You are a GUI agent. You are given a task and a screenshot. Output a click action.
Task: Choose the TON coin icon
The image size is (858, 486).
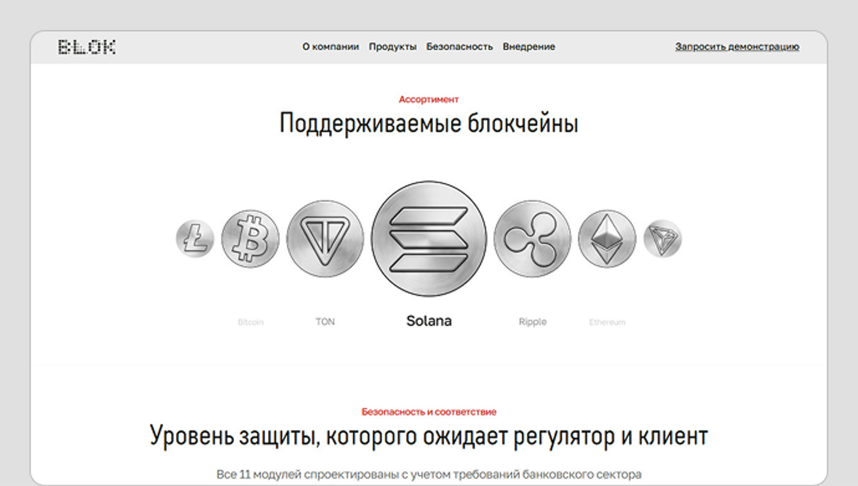[325, 238]
